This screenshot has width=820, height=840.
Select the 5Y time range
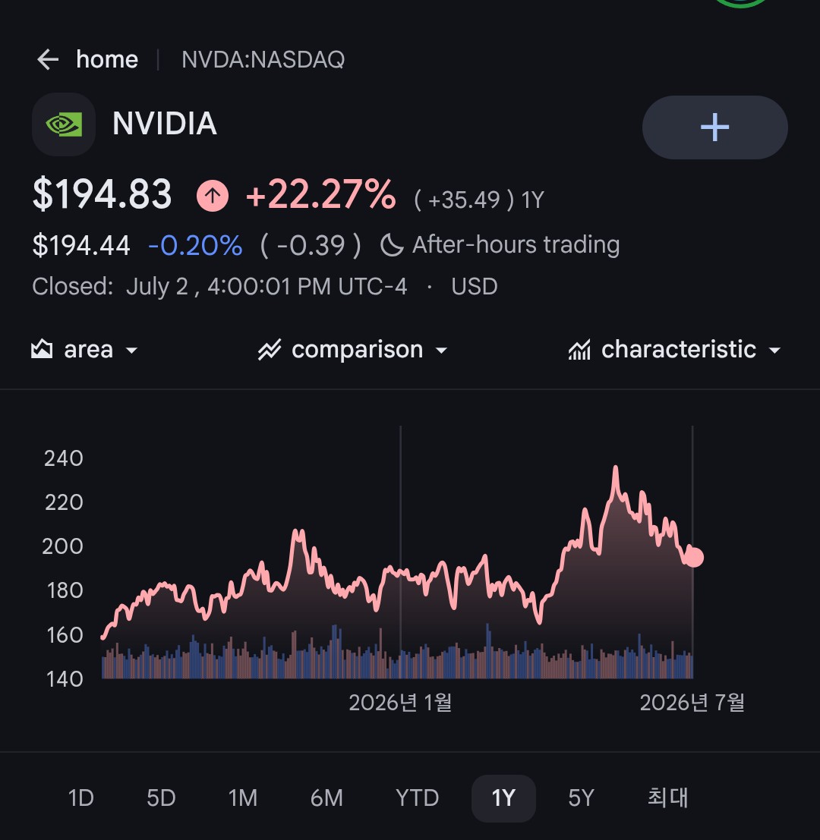click(x=581, y=798)
